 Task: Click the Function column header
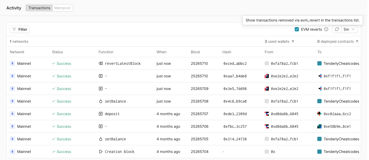point(106,52)
